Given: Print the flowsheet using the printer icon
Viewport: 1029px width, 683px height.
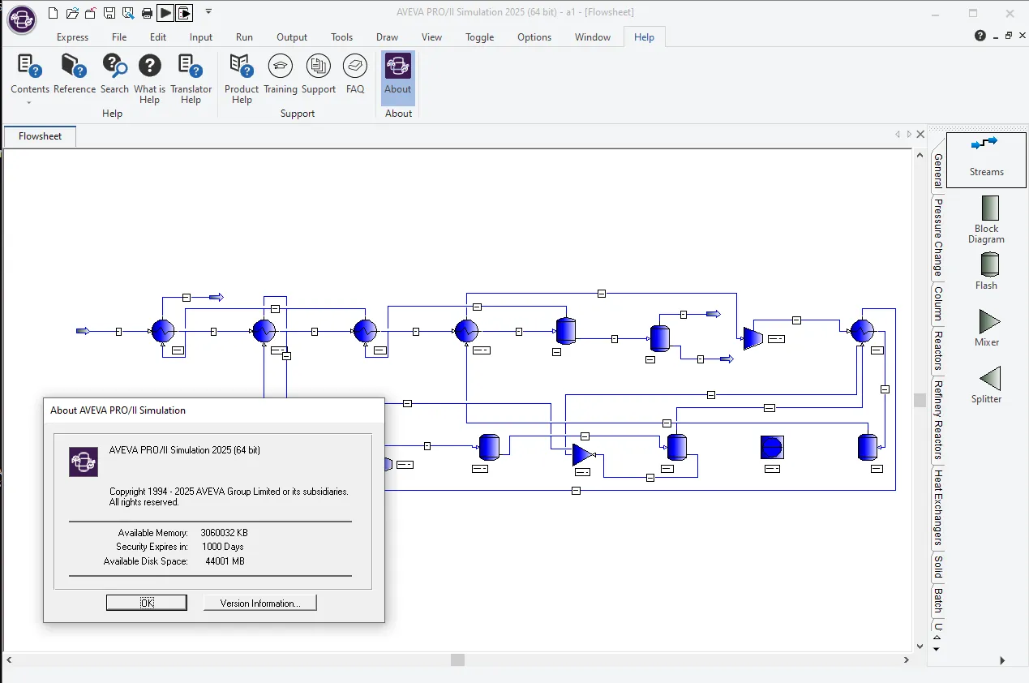Looking at the screenshot, I should point(147,13).
